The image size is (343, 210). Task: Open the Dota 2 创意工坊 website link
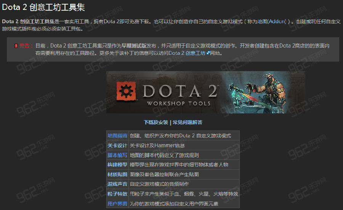click(187, 53)
